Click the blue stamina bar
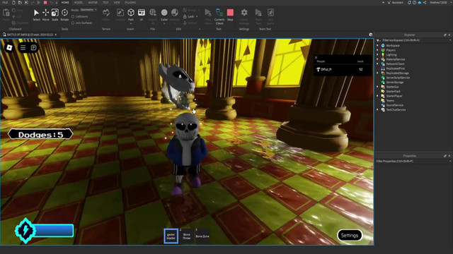The width and height of the screenshot is (453, 254). (x=54, y=231)
